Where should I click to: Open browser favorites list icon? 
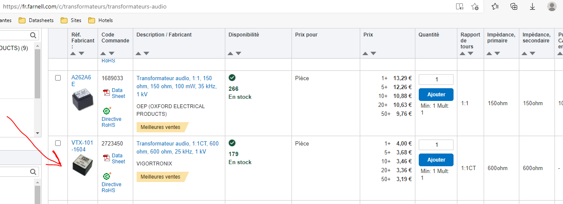[495, 6]
